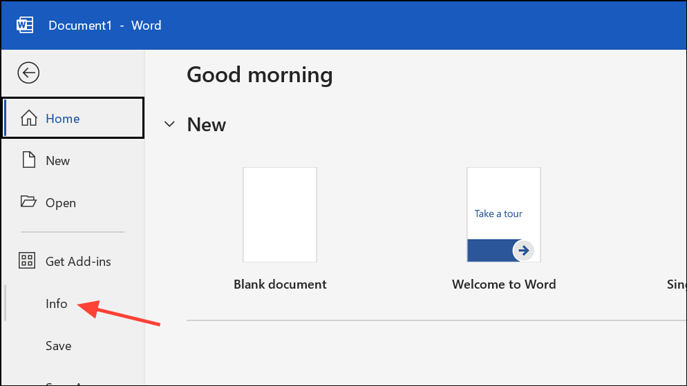Select the cut-off third template label

(x=676, y=284)
